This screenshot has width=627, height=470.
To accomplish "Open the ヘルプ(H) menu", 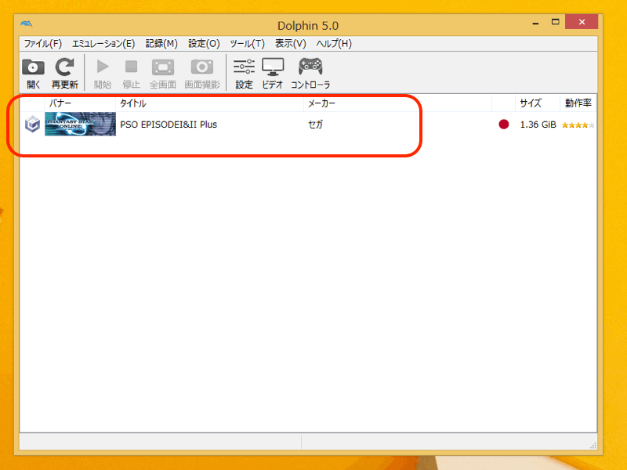I will pos(334,44).
